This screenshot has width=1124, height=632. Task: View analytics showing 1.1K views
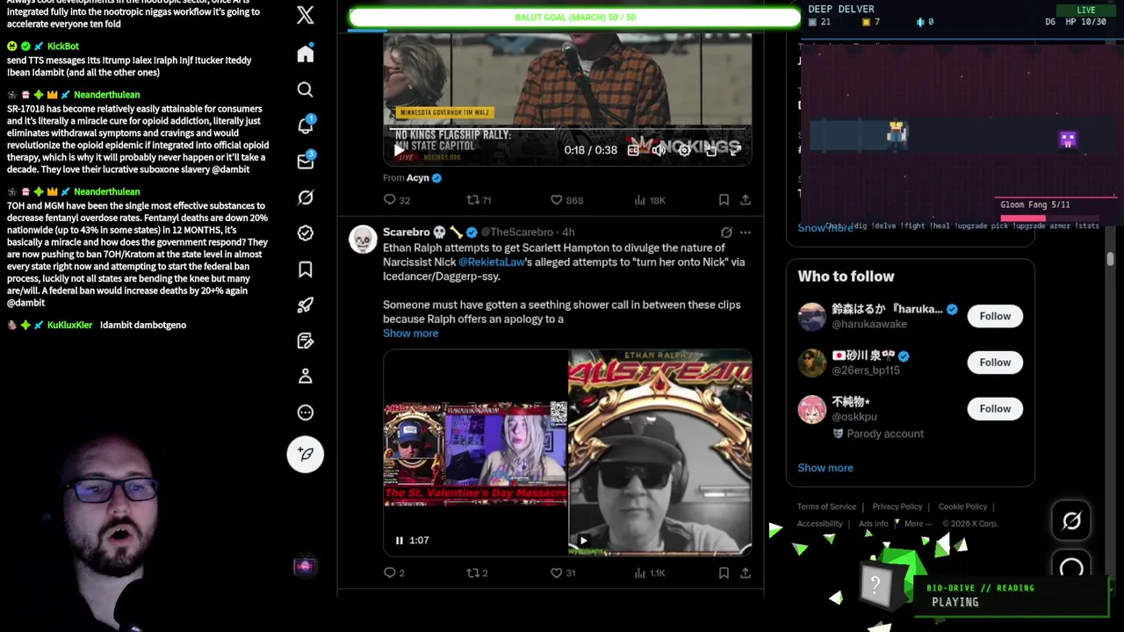point(650,573)
